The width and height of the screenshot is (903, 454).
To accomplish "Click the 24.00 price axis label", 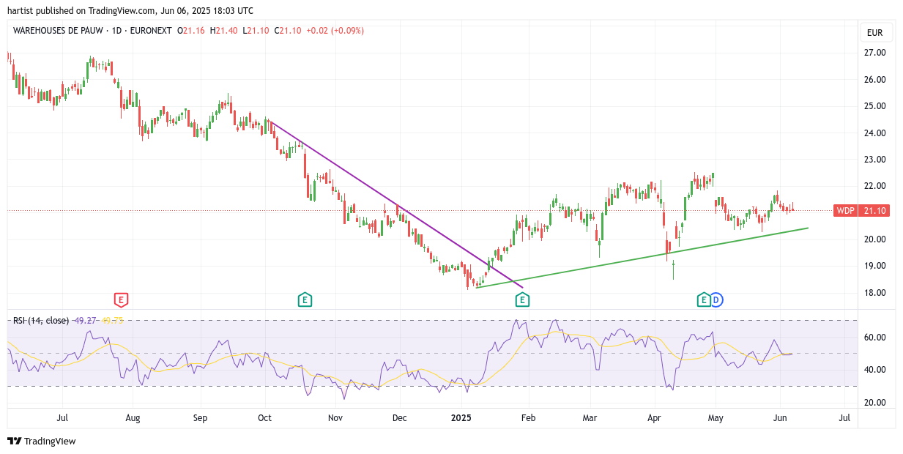I will (875, 133).
